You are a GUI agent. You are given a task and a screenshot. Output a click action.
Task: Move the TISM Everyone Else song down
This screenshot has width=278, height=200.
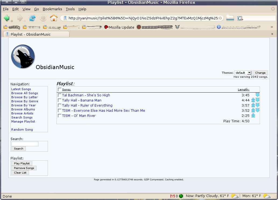258,110
